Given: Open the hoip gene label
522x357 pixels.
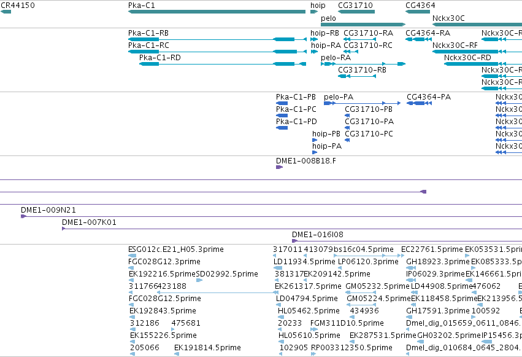Looking at the screenshot, I should tap(318, 6).
